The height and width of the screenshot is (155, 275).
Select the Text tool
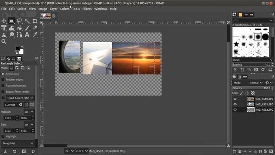pyautogui.click(x=27, y=35)
